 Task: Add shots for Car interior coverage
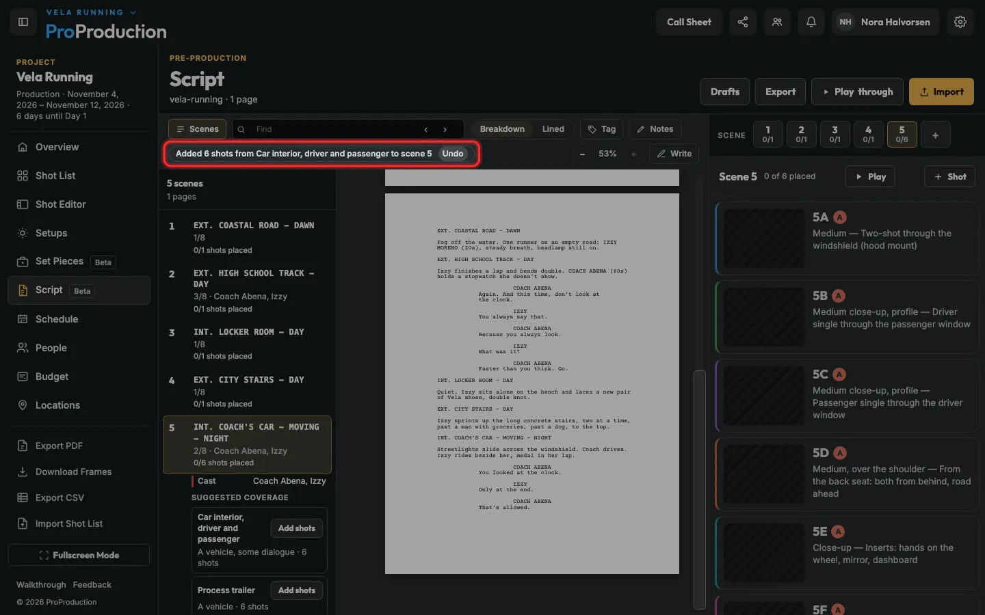(x=297, y=528)
